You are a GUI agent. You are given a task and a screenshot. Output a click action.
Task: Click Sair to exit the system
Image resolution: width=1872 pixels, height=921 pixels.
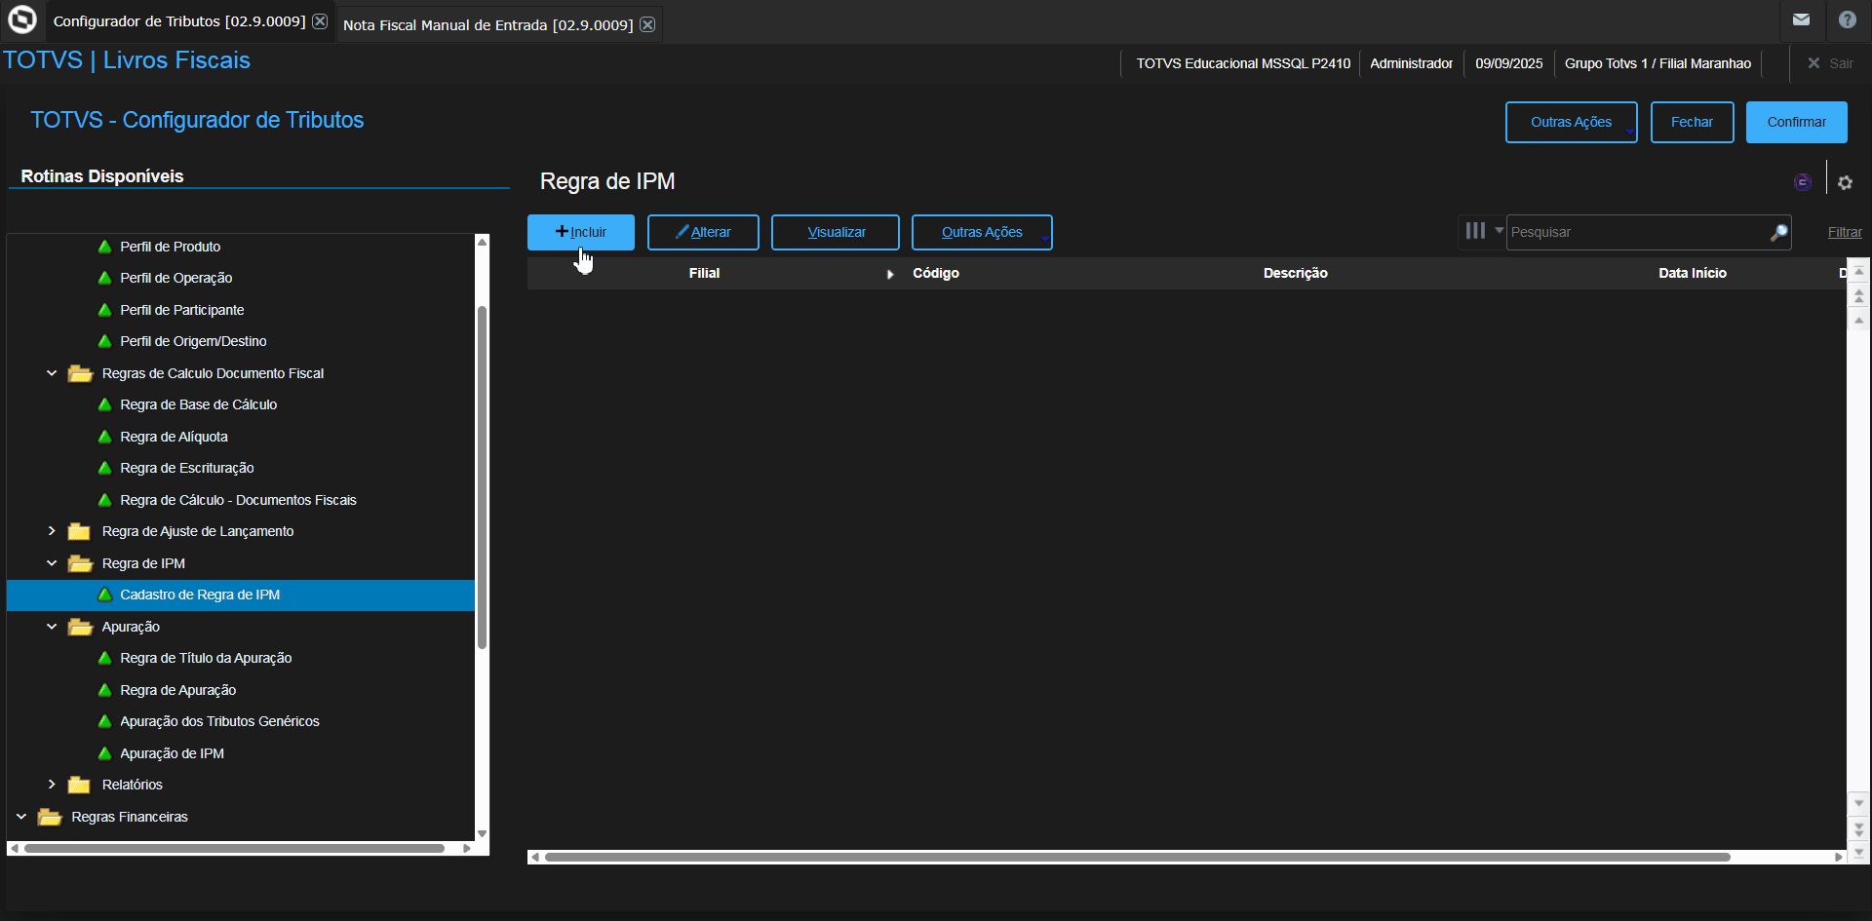click(1830, 63)
